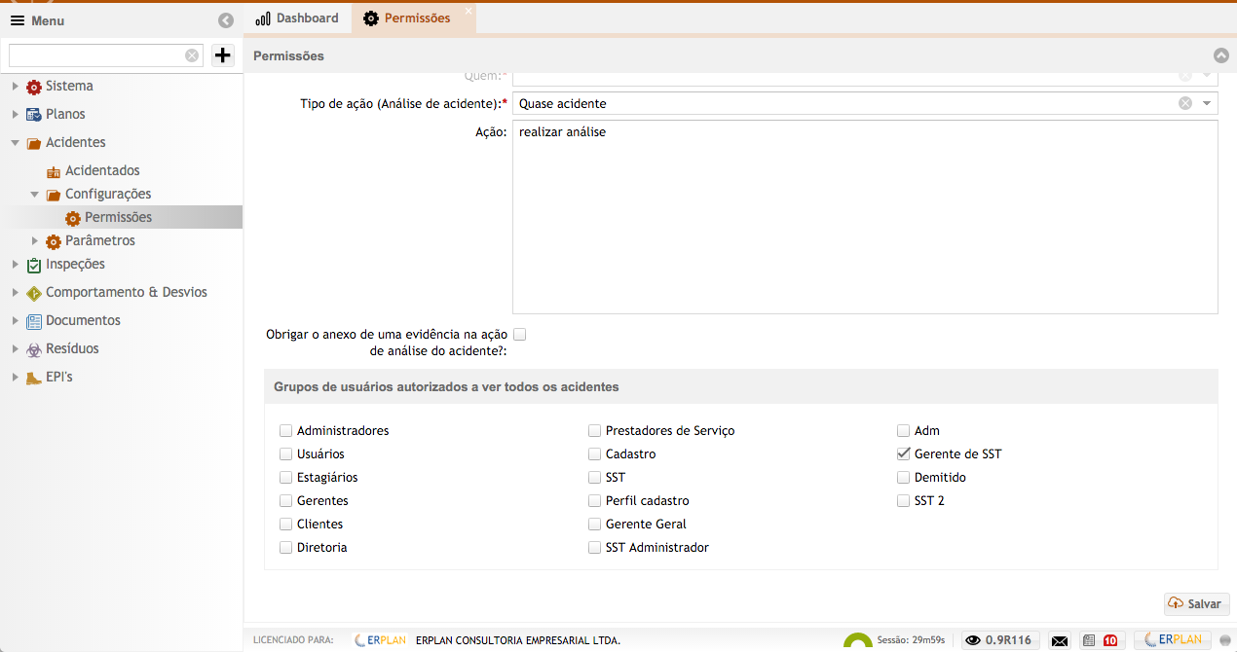Open Resíduos menu item
Viewport: 1237px width, 652px height.
coord(72,349)
